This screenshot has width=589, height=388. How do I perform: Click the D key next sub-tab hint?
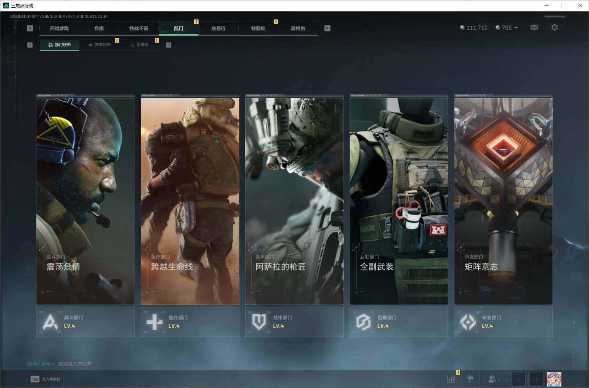[x=169, y=45]
